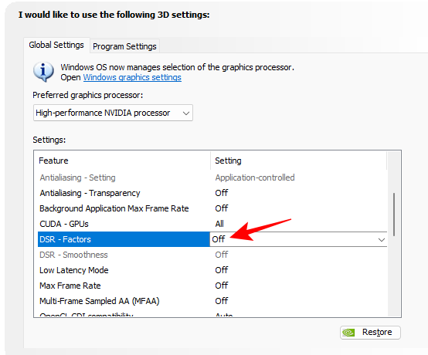
Task: Click the Setting column header
Action: (299, 161)
